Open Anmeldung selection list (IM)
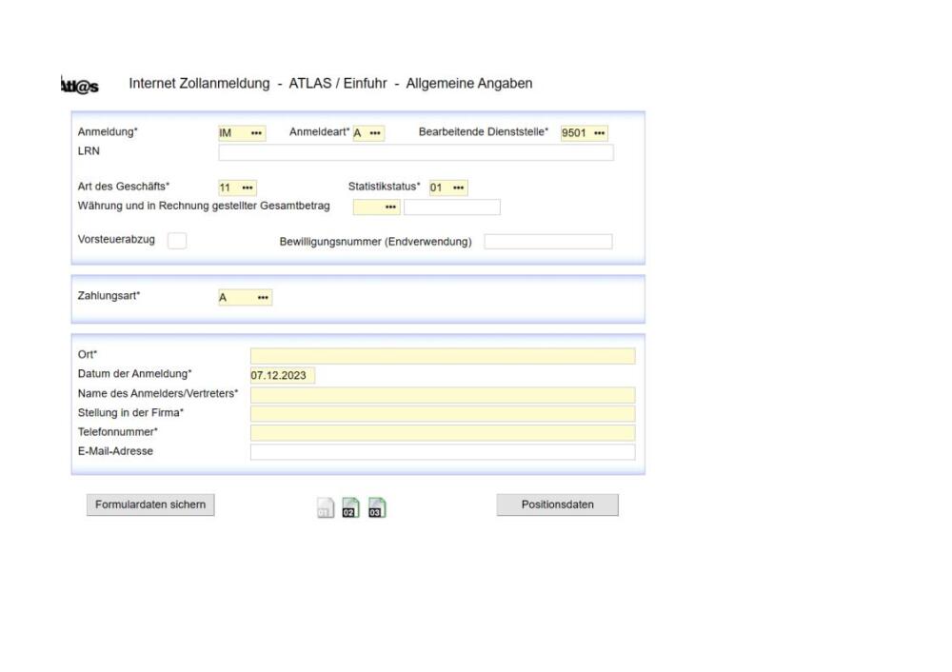This screenshot has height=672, width=952. coord(256,133)
